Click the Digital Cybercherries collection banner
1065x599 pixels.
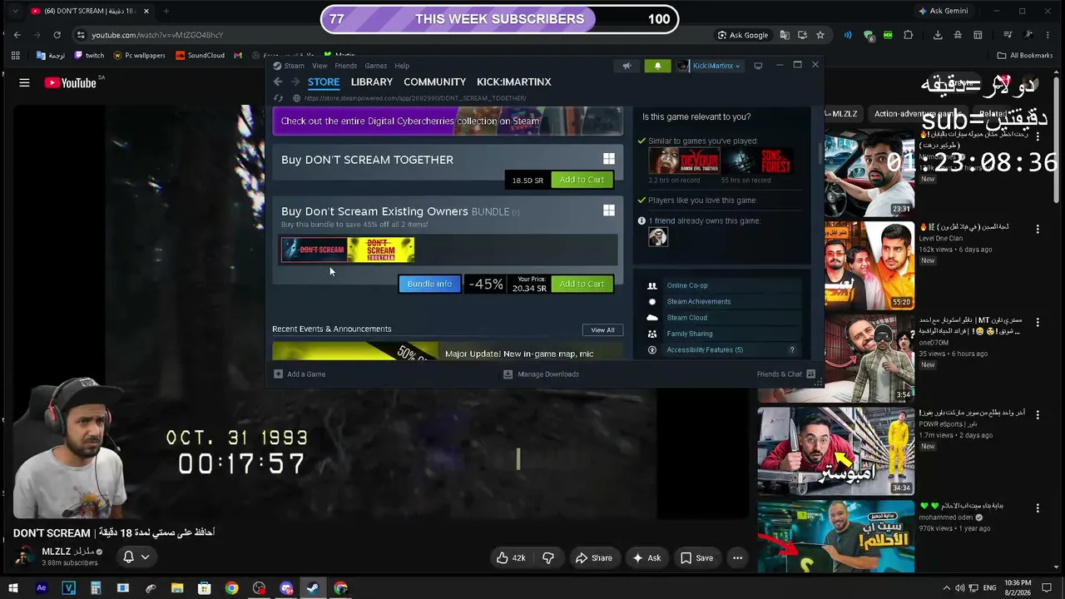click(448, 121)
